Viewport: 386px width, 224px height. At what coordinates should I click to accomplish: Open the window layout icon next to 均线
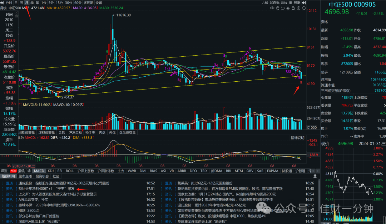[291, 3]
